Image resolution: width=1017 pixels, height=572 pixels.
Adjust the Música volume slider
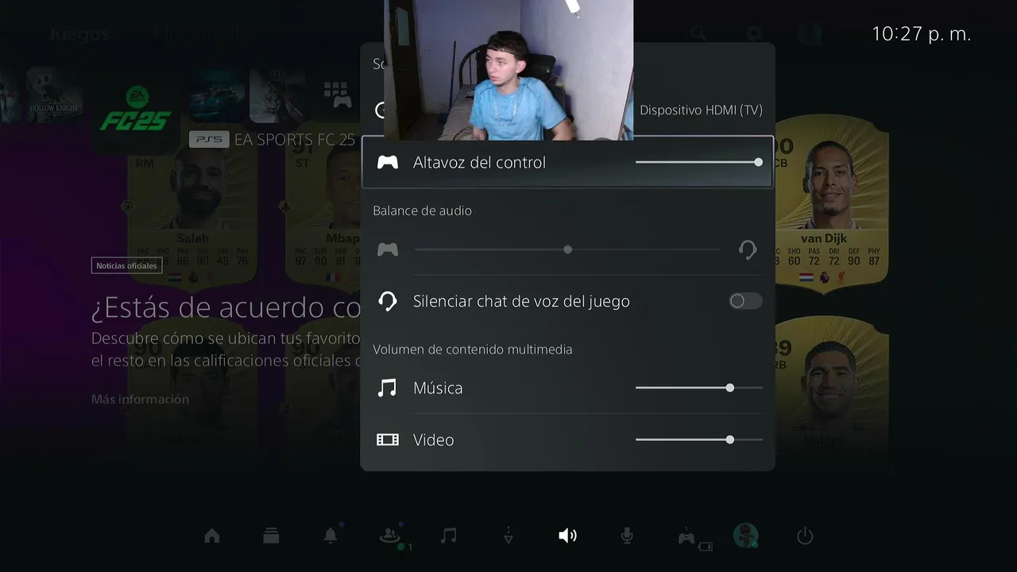[699, 388]
